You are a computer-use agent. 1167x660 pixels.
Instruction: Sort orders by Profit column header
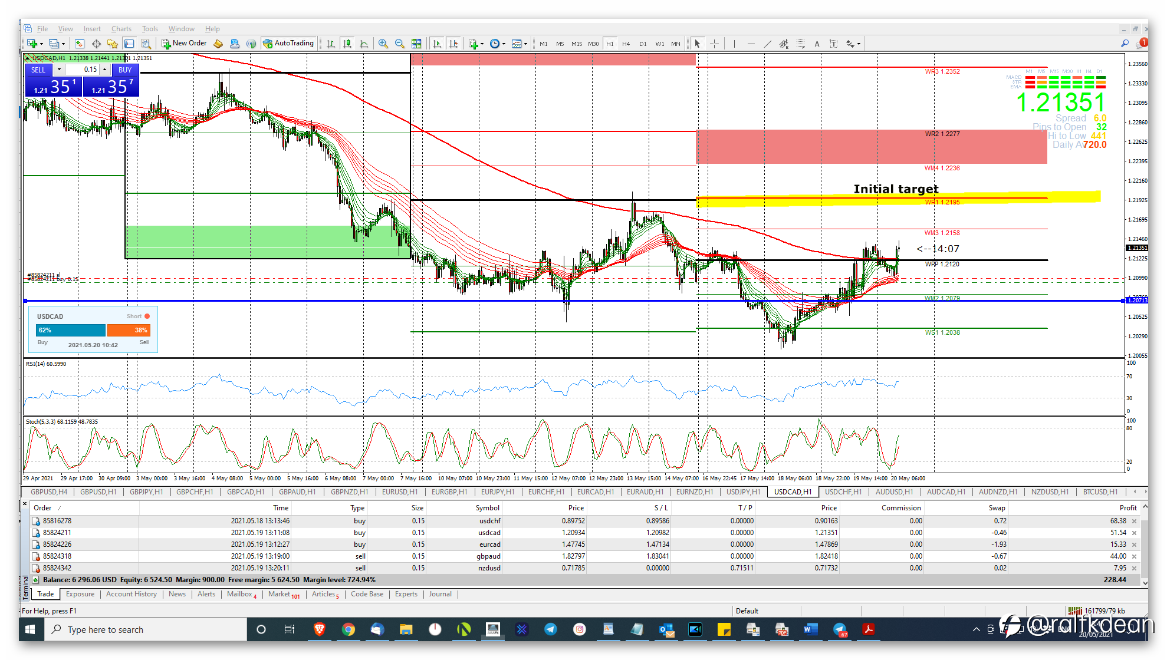coord(1128,508)
